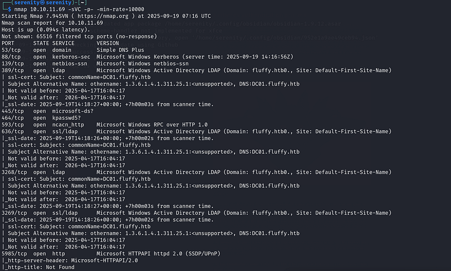This screenshot has width=451, height=271.
Task: Click the nmap command line text
Action: click(79, 10)
